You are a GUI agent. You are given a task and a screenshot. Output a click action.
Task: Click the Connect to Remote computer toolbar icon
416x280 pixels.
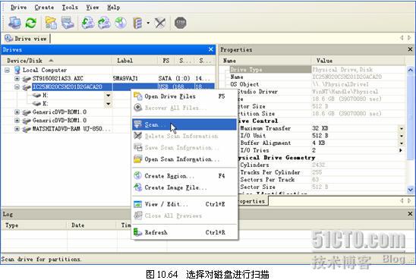[x=14, y=23]
